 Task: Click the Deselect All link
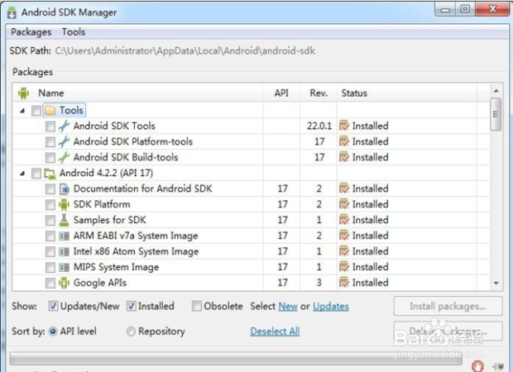point(275,331)
